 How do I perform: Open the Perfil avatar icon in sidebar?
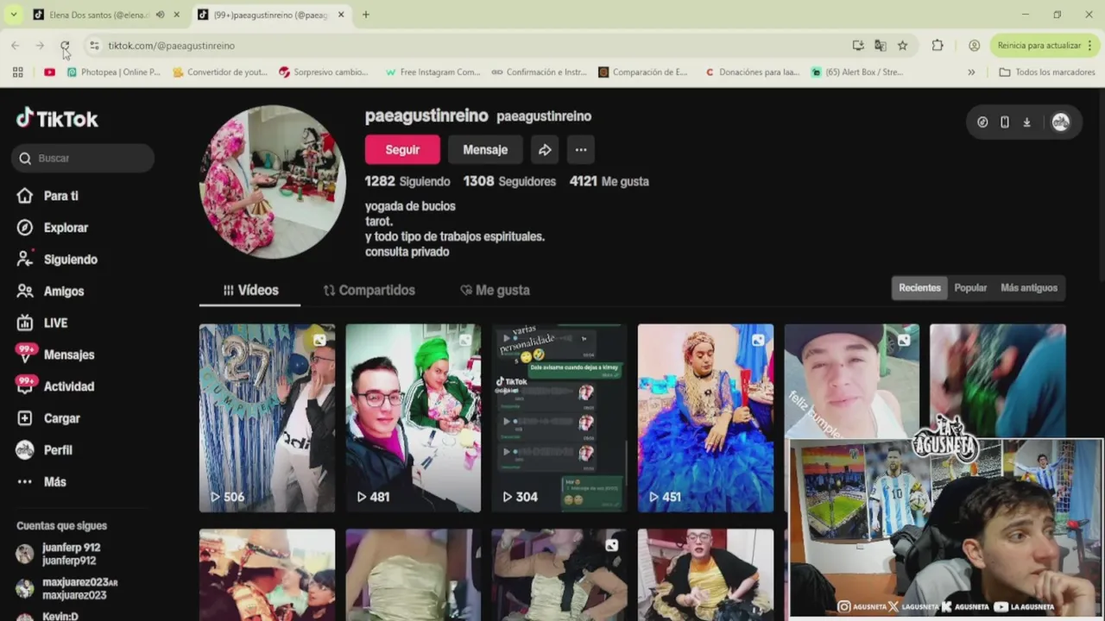pyautogui.click(x=25, y=450)
